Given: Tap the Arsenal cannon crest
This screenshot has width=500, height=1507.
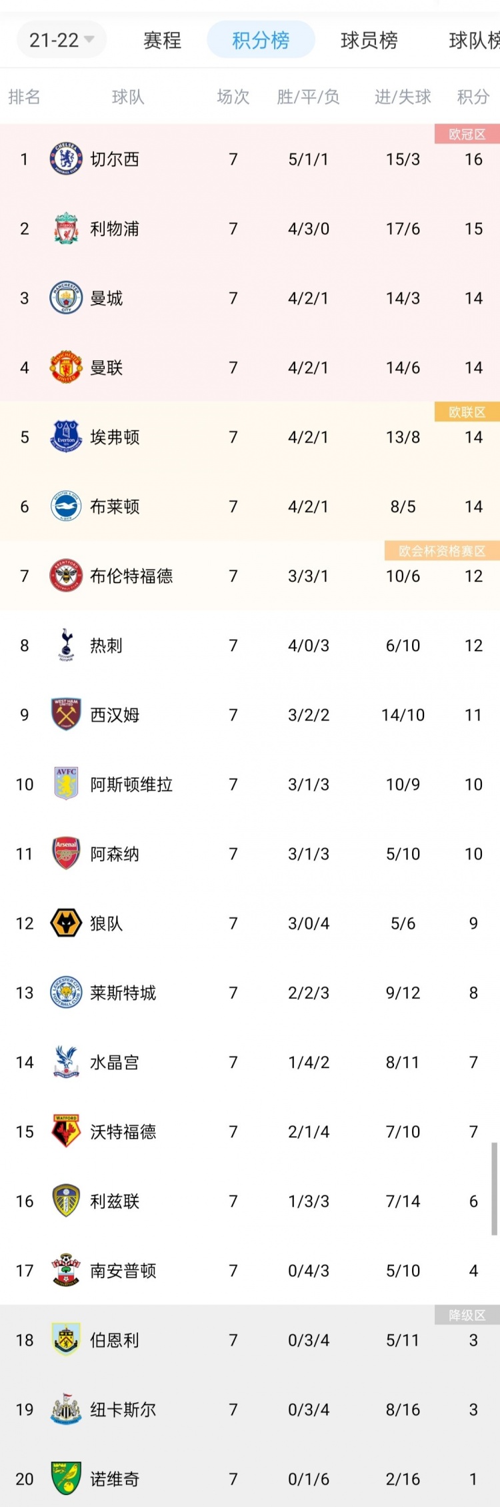Looking at the screenshot, I should point(66,853).
